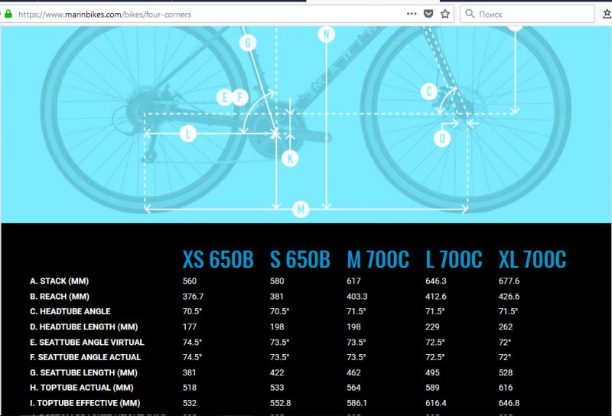Viewport: 612px width, 416px height.
Task: Click toptube actual value 518
Action: point(189,388)
